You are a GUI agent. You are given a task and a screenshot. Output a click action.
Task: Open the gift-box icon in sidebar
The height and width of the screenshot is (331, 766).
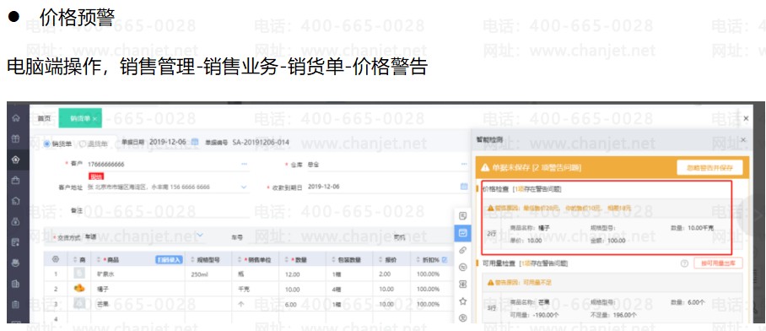pyautogui.click(x=16, y=138)
